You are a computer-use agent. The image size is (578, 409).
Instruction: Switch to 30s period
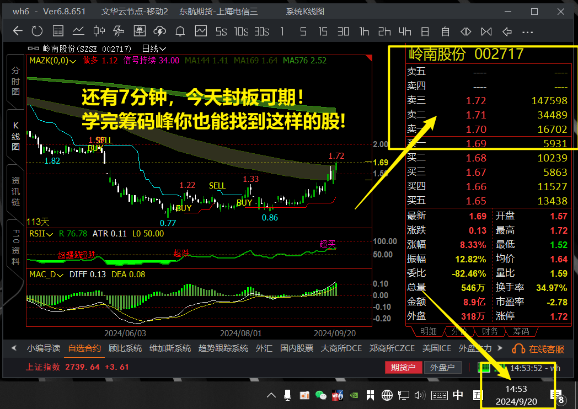pyautogui.click(x=262, y=31)
